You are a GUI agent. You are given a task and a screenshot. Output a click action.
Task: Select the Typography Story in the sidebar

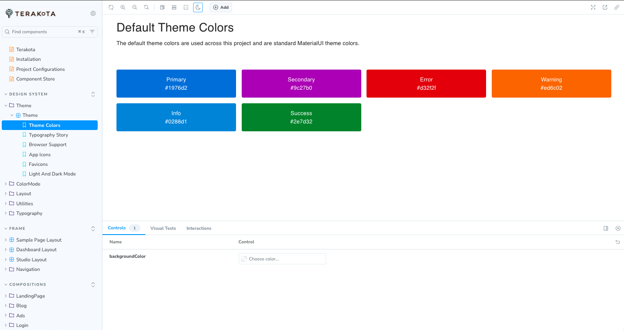pos(48,134)
